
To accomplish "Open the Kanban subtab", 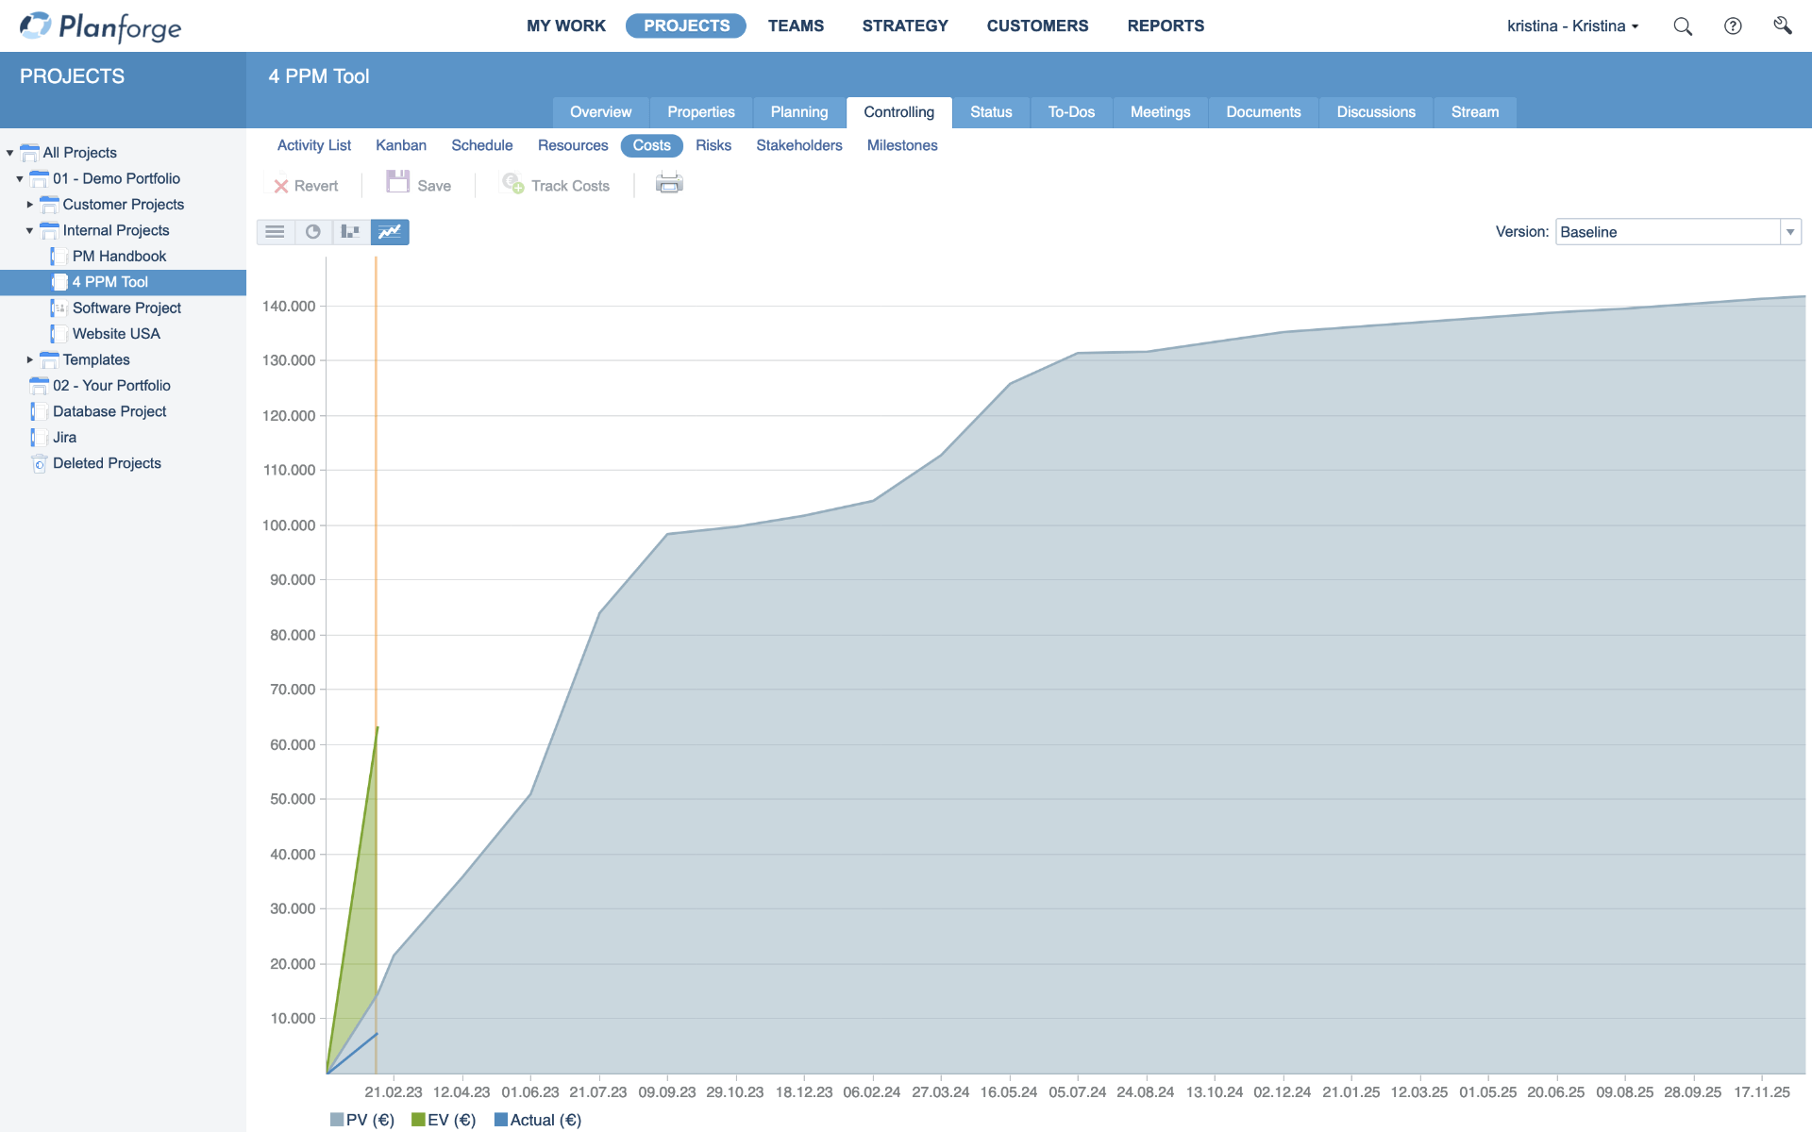I will point(401,145).
